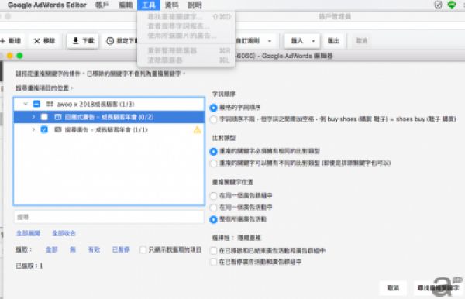
Task: Click the 搜尋 input field below the tree
Action: coord(109,217)
